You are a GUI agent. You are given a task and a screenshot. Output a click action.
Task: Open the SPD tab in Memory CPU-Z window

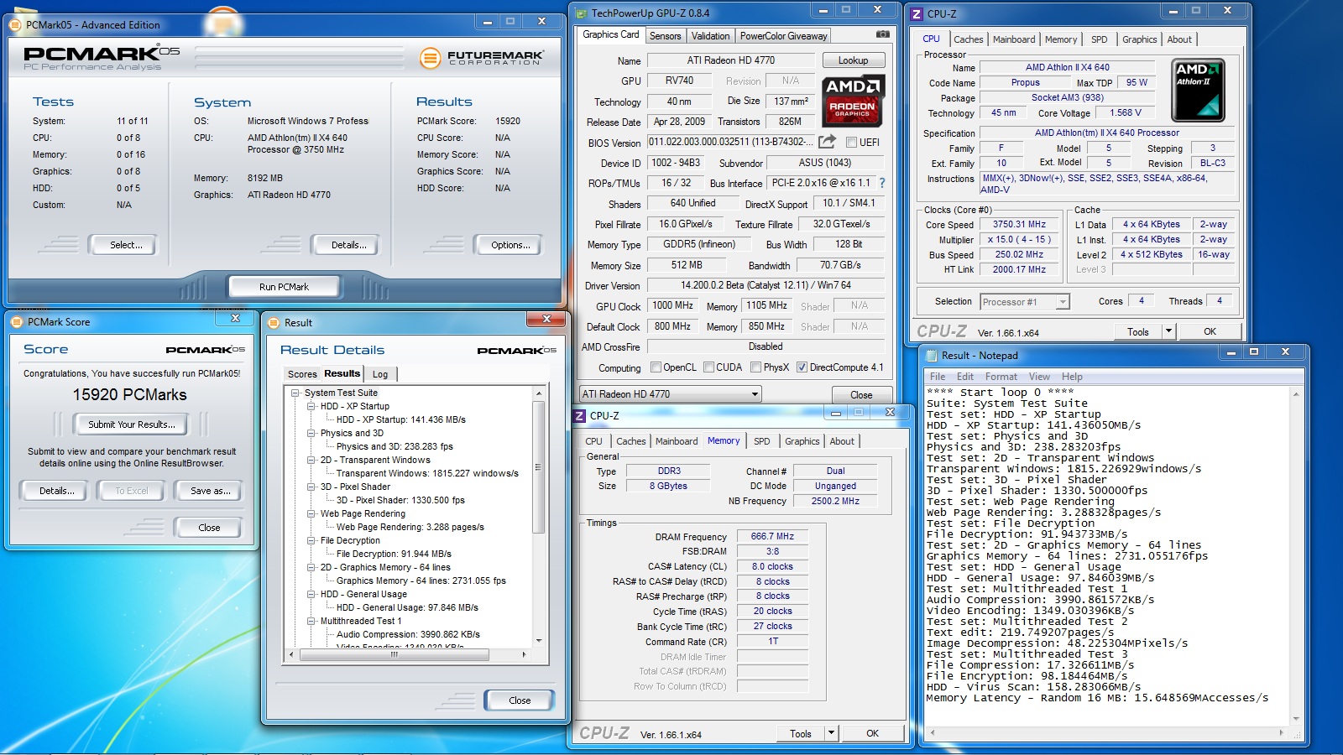coord(762,441)
